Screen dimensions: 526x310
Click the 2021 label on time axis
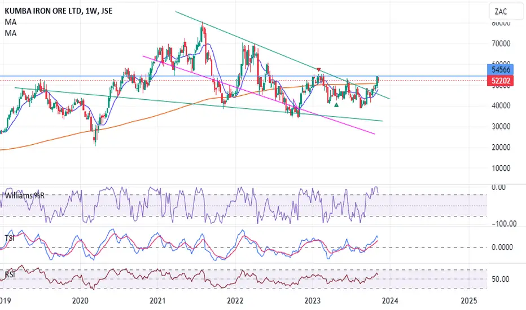click(157, 300)
